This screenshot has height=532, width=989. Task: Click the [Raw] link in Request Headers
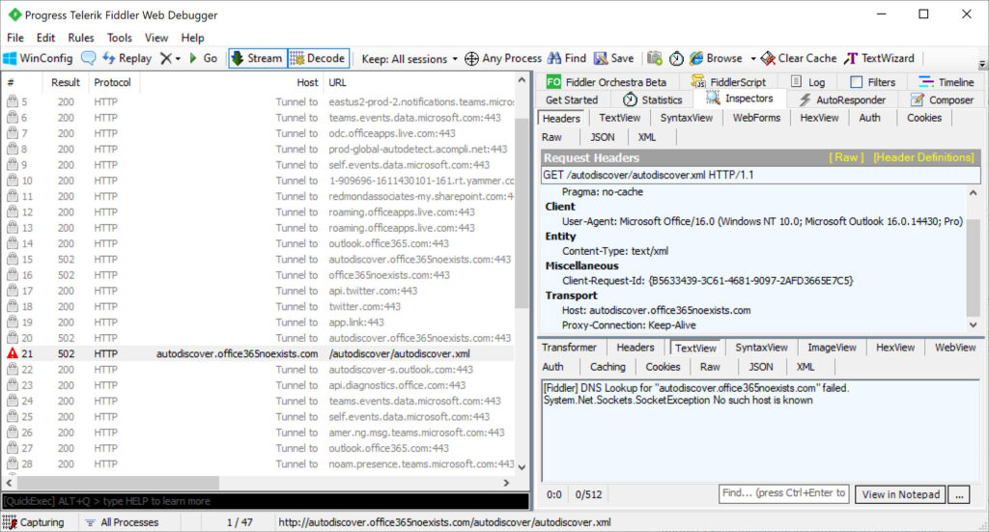[846, 157]
